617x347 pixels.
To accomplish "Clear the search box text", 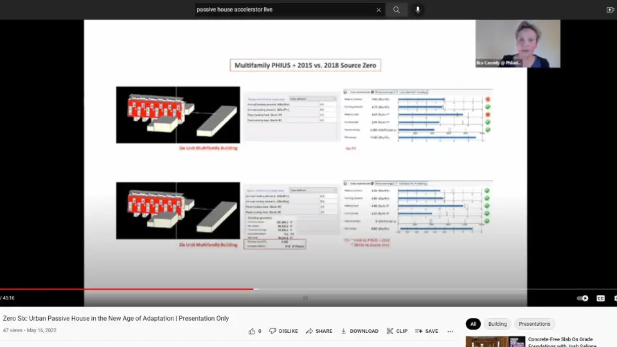I will (x=379, y=10).
